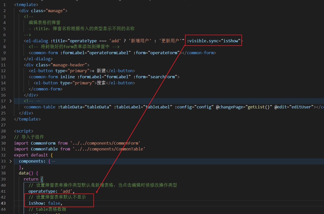Click the opening '<template>' tag on line 1
This screenshot has height=214, width=324.
click(26, 5)
